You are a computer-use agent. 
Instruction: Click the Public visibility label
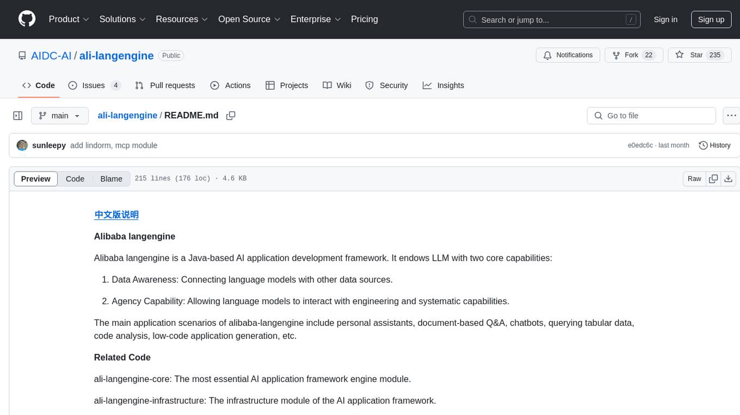tap(171, 55)
